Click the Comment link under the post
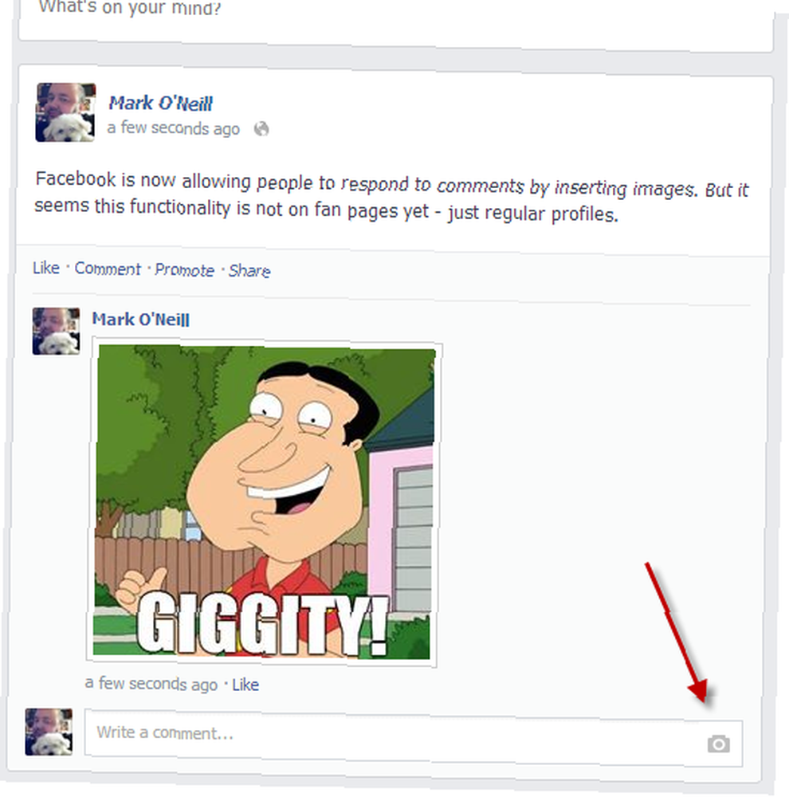789x797 pixels. click(x=108, y=269)
